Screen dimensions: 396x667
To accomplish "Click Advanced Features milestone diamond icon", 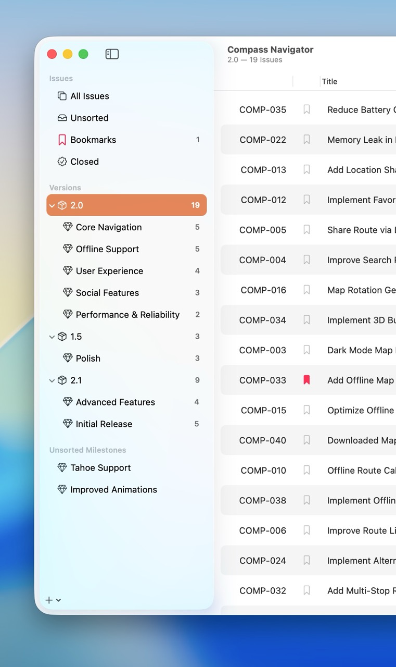I will [68, 402].
